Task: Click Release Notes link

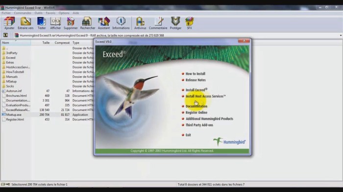Action: click(x=196, y=80)
